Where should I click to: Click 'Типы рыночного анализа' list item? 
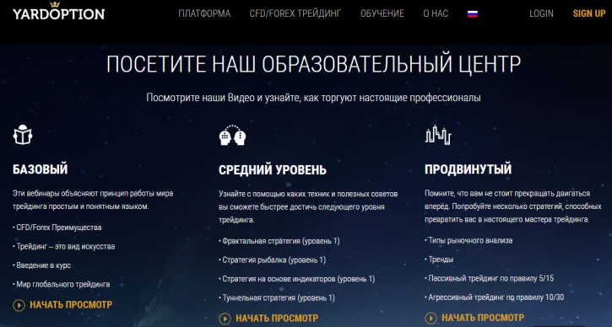click(x=468, y=240)
